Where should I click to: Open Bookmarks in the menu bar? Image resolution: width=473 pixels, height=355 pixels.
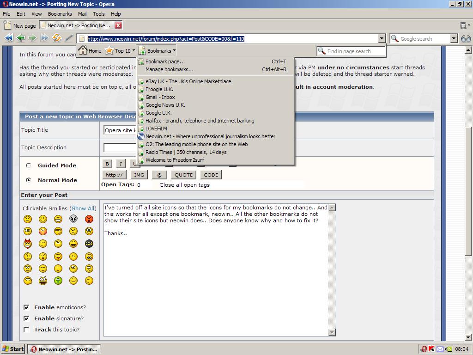coord(60,14)
